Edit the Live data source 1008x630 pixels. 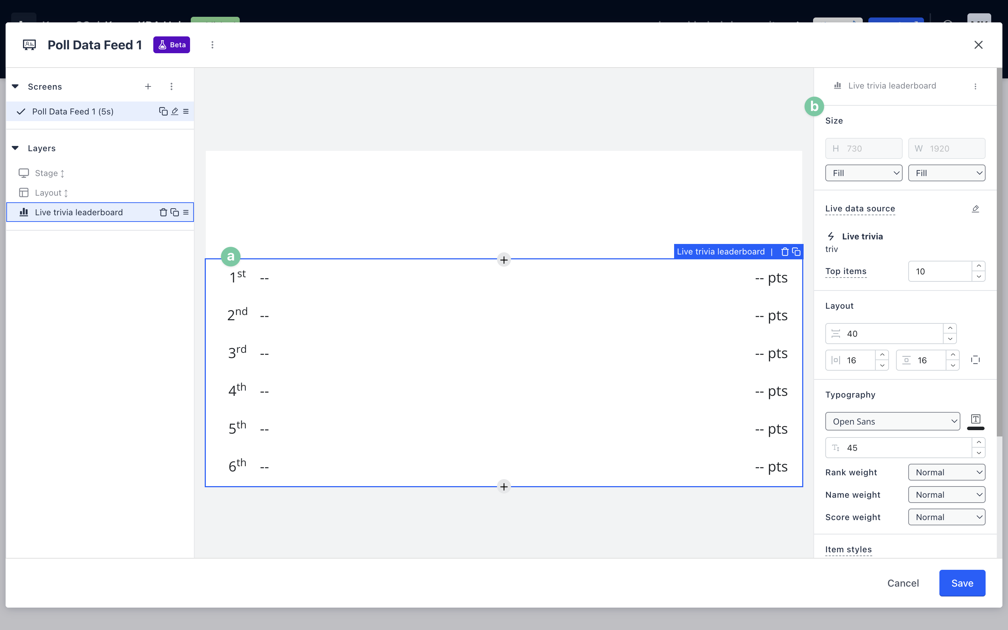(975, 208)
